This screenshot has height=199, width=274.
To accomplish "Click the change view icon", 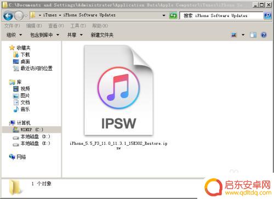I will coord(234,35).
